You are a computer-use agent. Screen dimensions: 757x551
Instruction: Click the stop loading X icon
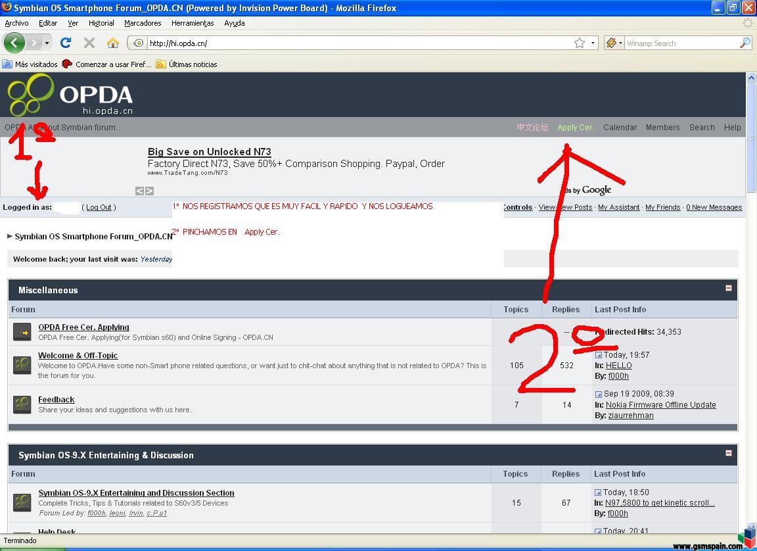89,43
